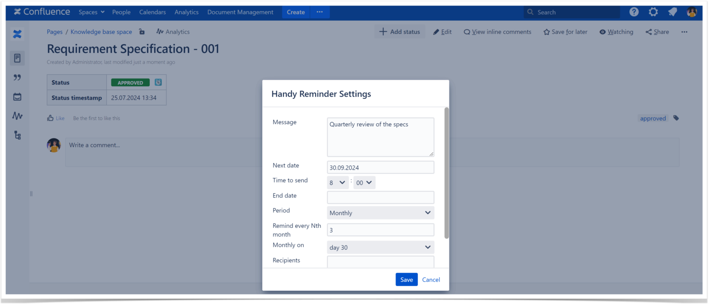The height and width of the screenshot is (305, 710).
Task: Open the Pages breadcrumb link
Action: tap(55, 32)
